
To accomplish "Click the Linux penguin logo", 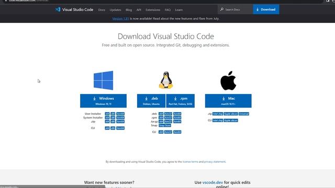I will [166, 80].
